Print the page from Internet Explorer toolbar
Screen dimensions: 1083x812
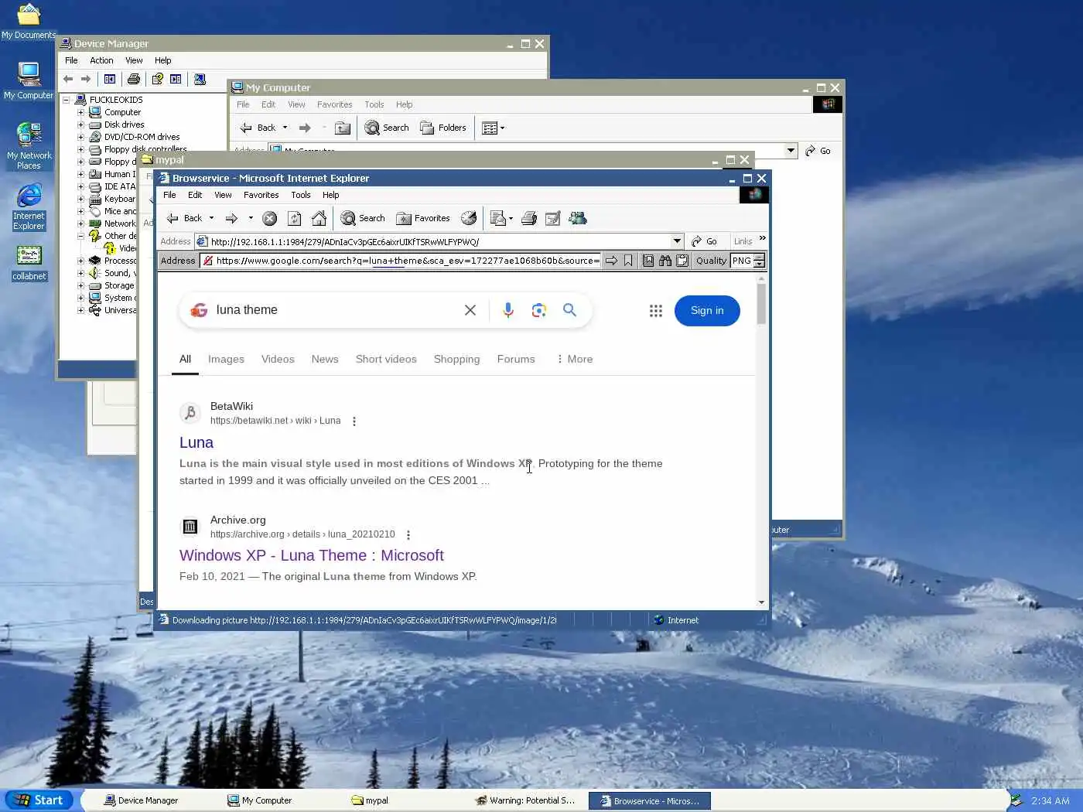tap(529, 219)
